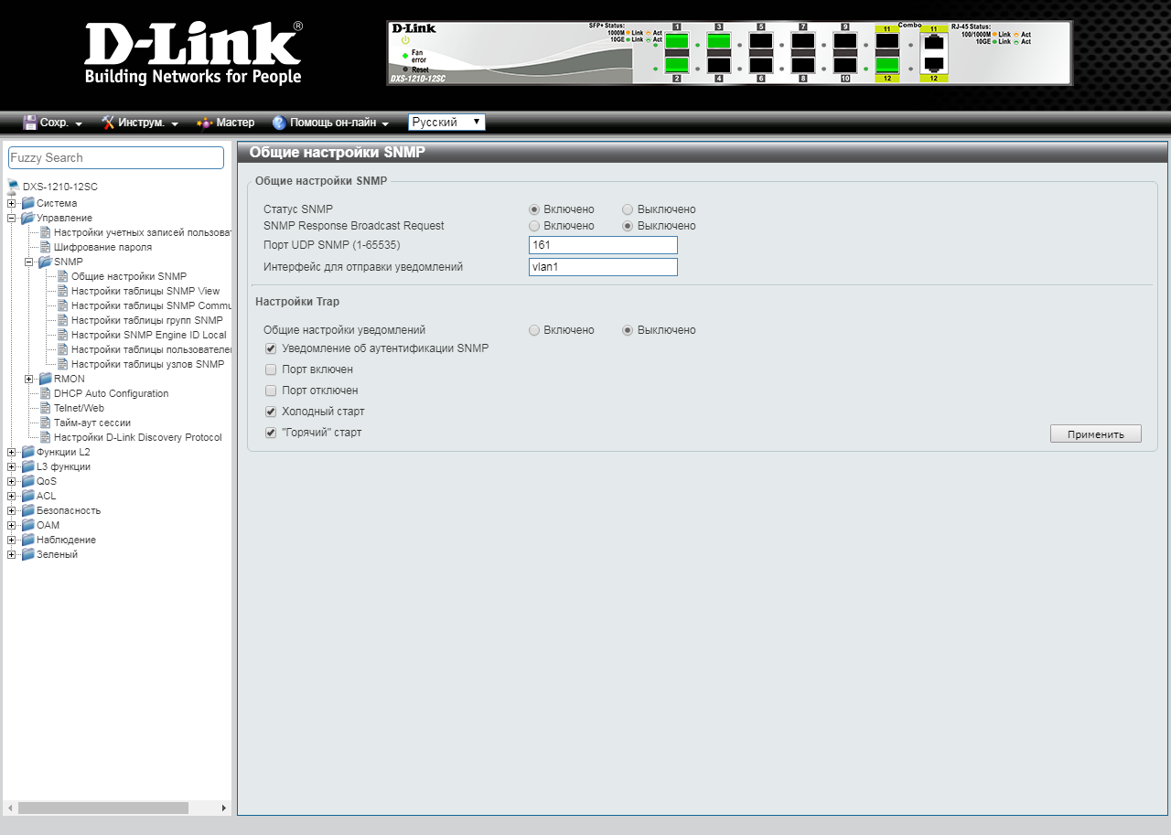Viewport: 1171px width, 835px height.
Task: Click the Наблюдение folder icon
Action: (x=27, y=540)
